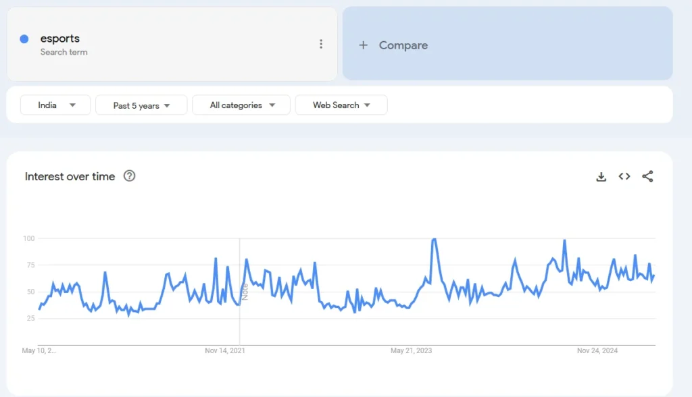The image size is (692, 397).
Task: Open the Web Search type dropdown
Action: coord(341,105)
